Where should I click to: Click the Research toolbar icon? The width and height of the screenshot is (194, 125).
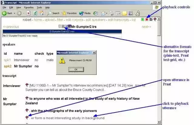coord(131,13)
